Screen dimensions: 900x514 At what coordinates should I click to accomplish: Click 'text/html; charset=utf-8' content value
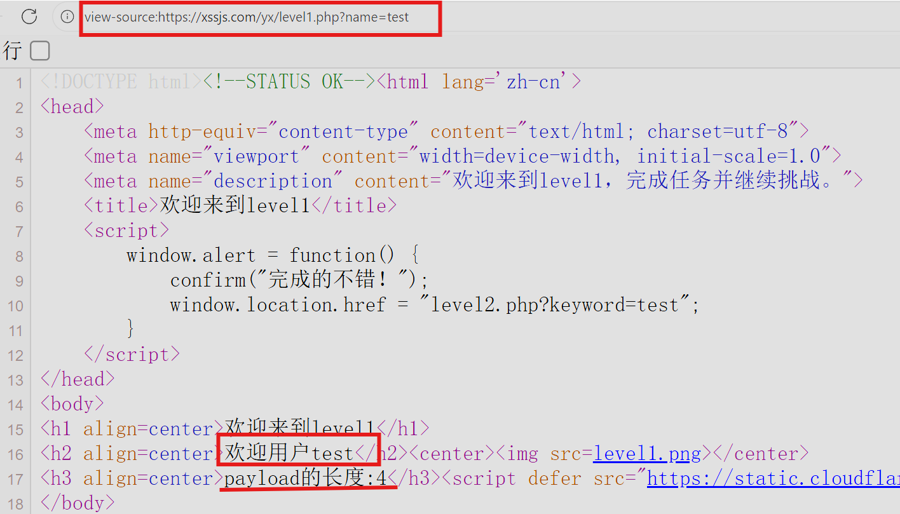tap(658, 132)
